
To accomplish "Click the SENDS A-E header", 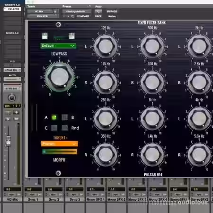I will point(12,33).
